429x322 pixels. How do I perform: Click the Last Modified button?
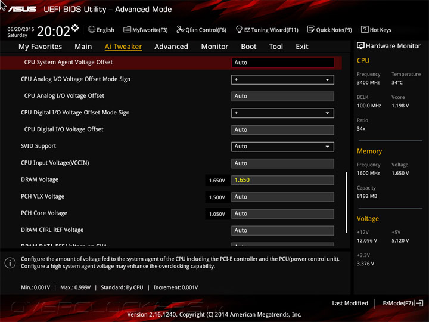coord(350,303)
